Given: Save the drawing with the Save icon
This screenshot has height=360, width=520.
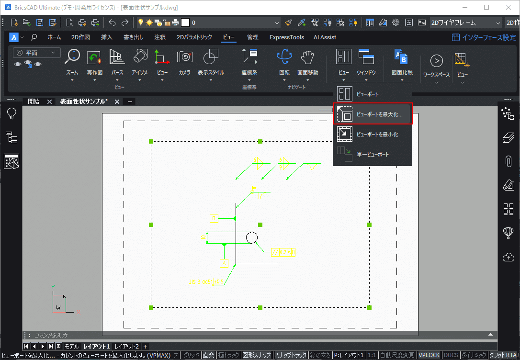Looking at the screenshot, I should pos(39,22).
